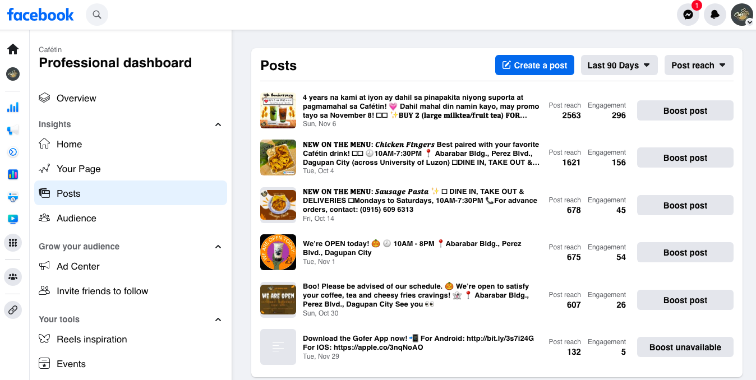Open the colored chart square icon in rail
756x380 pixels.
point(13,174)
